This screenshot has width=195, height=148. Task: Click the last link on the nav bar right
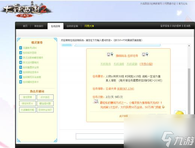(187, 26)
